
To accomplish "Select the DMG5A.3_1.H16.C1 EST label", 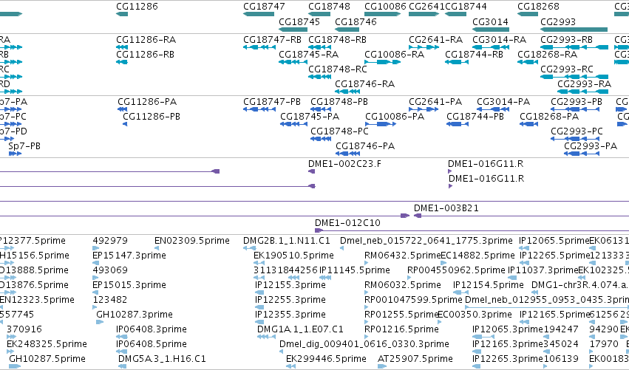I will click(x=162, y=360).
